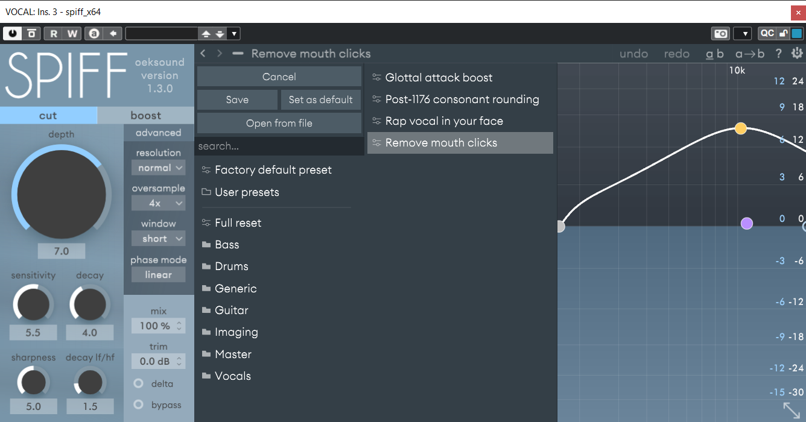
Task: Expand the Vocals preset folder
Action: pyautogui.click(x=232, y=376)
